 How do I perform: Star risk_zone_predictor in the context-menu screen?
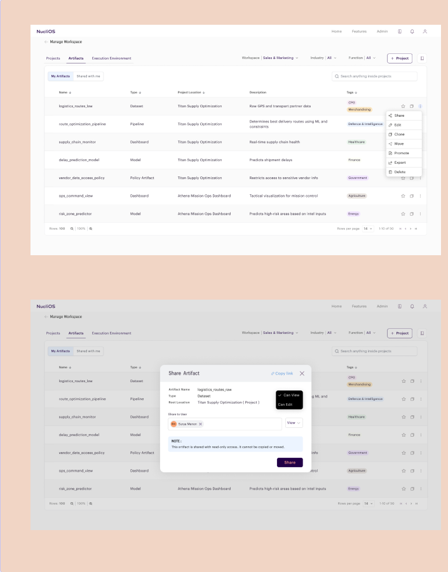tap(403, 214)
